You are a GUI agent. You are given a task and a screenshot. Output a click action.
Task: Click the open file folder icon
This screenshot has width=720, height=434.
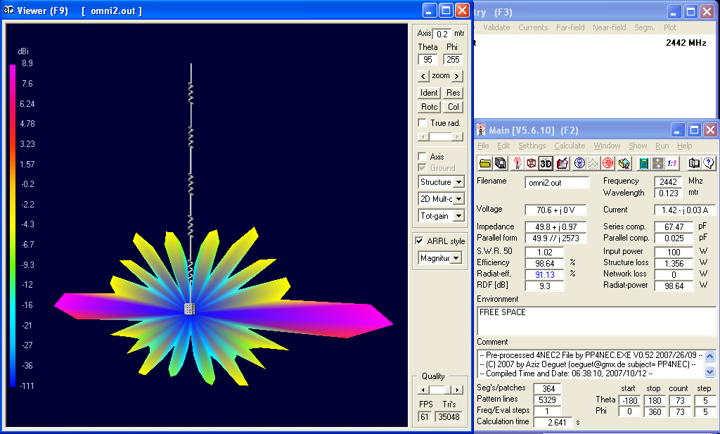pos(485,163)
